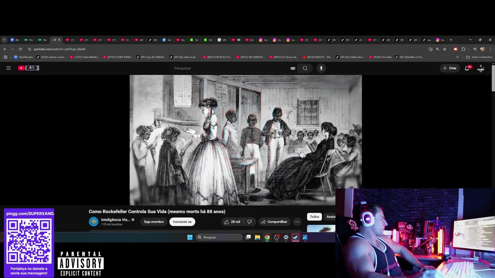
Task: Expand the hidden bookmarks chevron
Action: pos(457,57)
